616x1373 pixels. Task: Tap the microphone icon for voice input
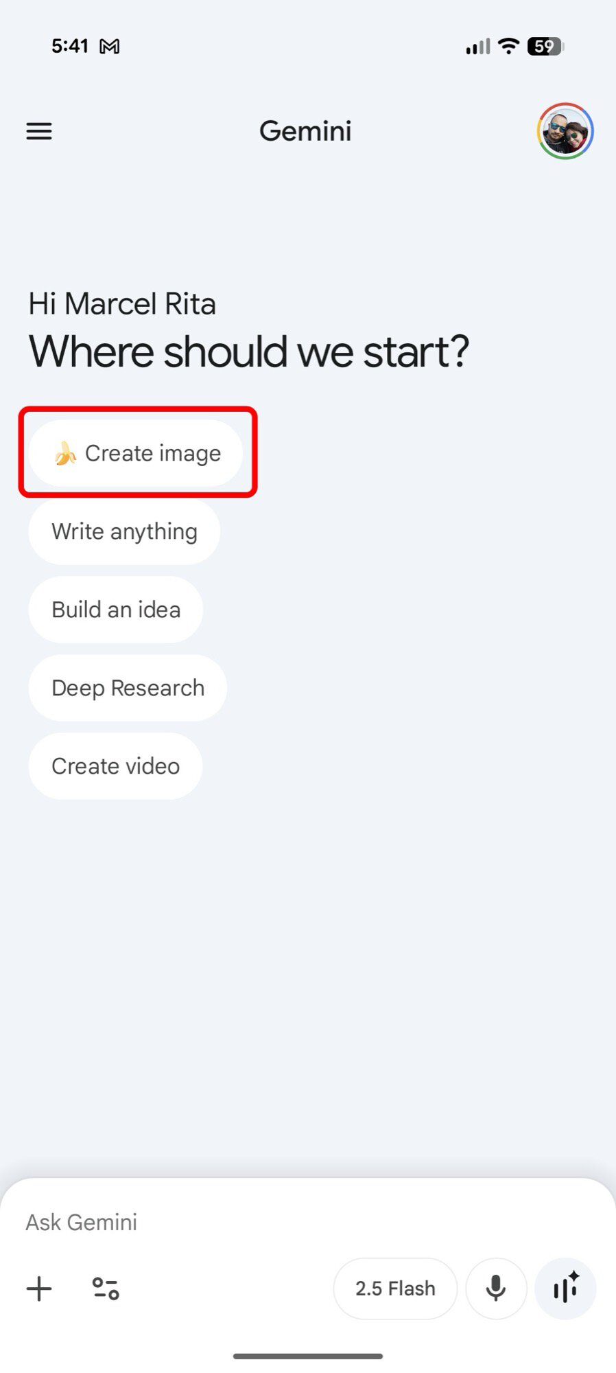pos(496,1289)
